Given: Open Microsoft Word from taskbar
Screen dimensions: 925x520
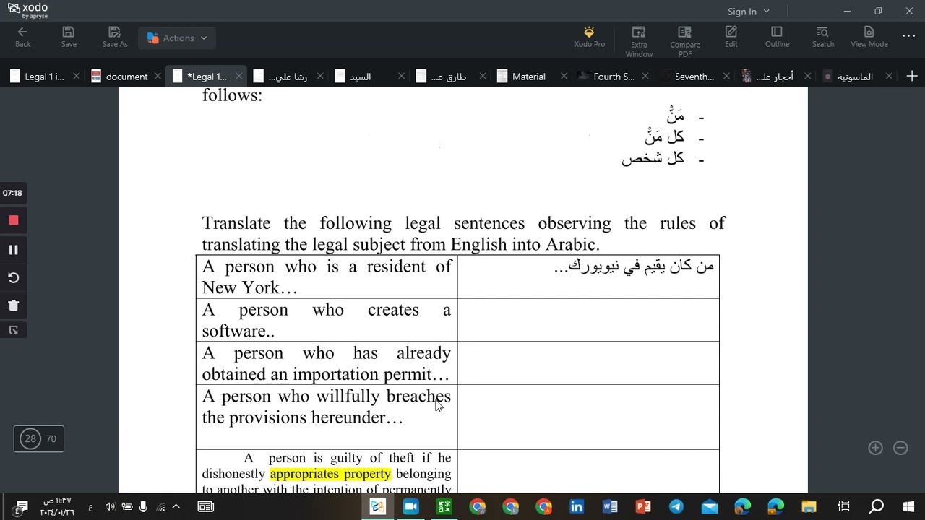Looking at the screenshot, I should (610, 506).
